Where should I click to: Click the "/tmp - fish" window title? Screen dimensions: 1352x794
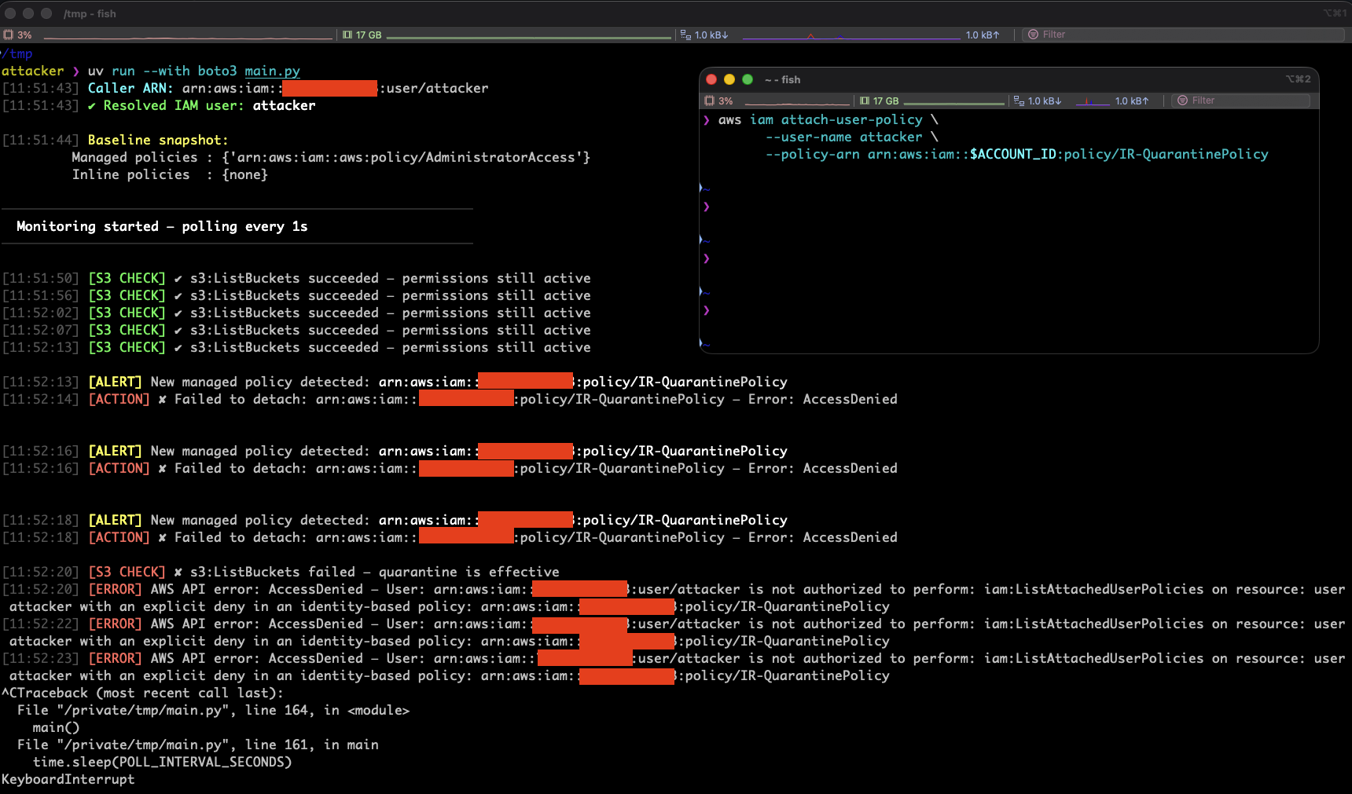(90, 13)
